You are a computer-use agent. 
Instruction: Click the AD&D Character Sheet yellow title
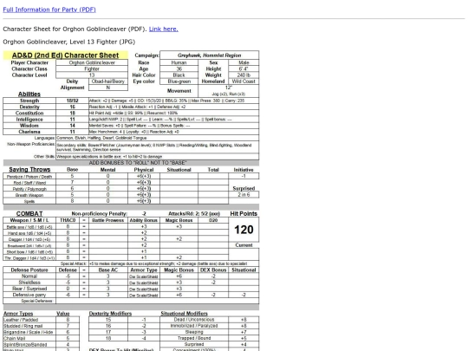pos(65,55)
